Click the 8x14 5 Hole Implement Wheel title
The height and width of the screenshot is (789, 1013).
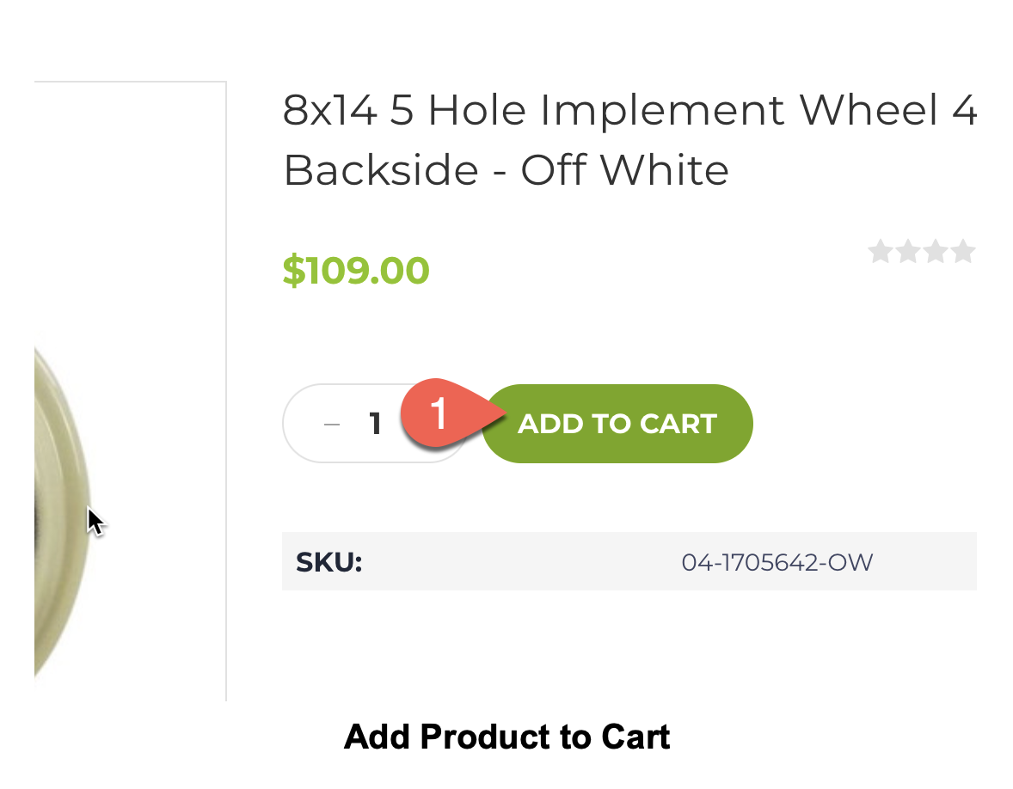(629, 110)
